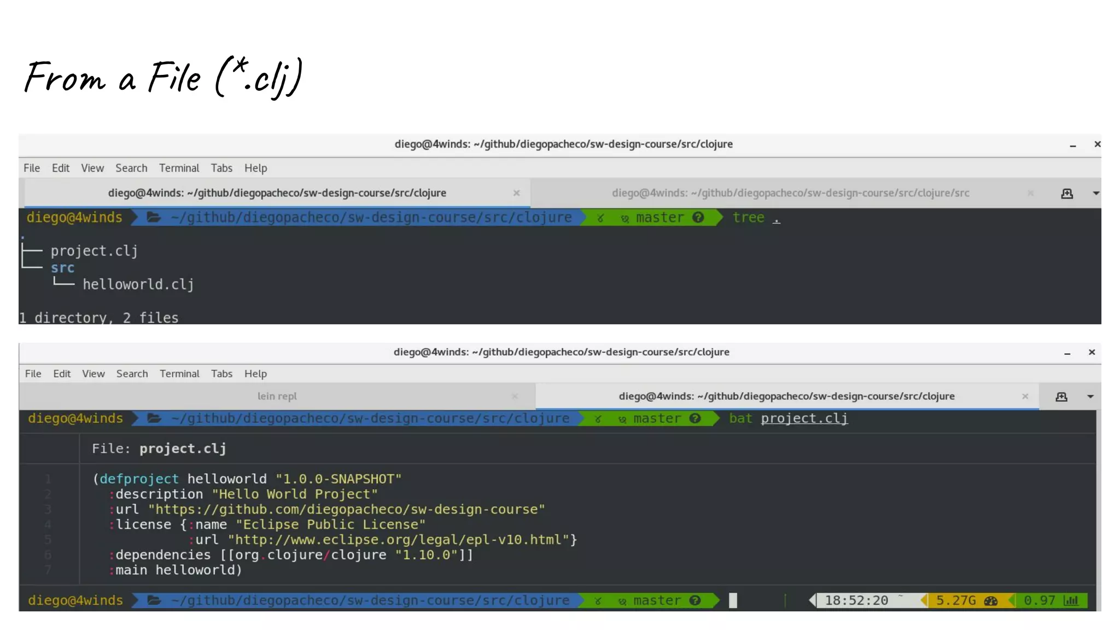Close the clojure/src tab in top window
Image resolution: width=1120 pixels, height=630 pixels.
[x=1030, y=193]
